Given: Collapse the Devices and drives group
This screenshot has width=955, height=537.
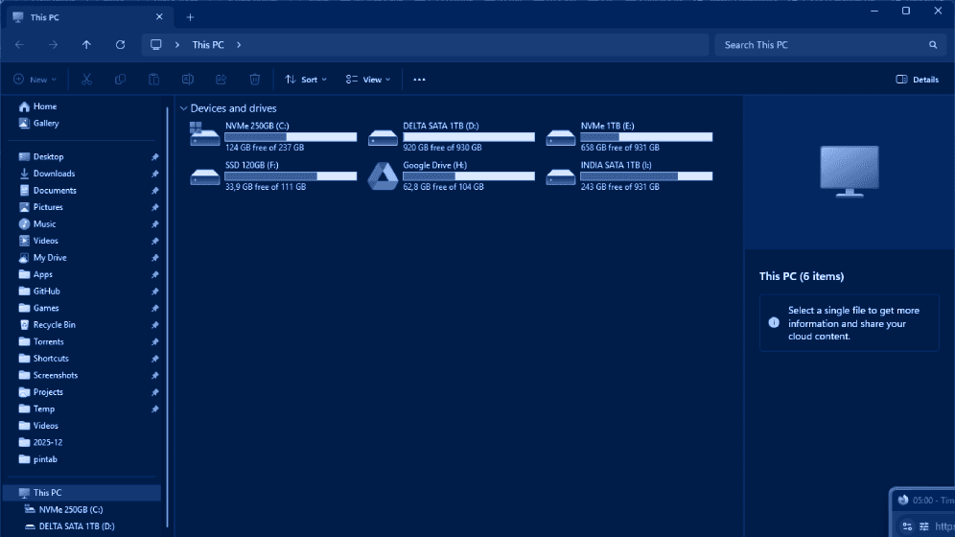Looking at the screenshot, I should tap(181, 108).
